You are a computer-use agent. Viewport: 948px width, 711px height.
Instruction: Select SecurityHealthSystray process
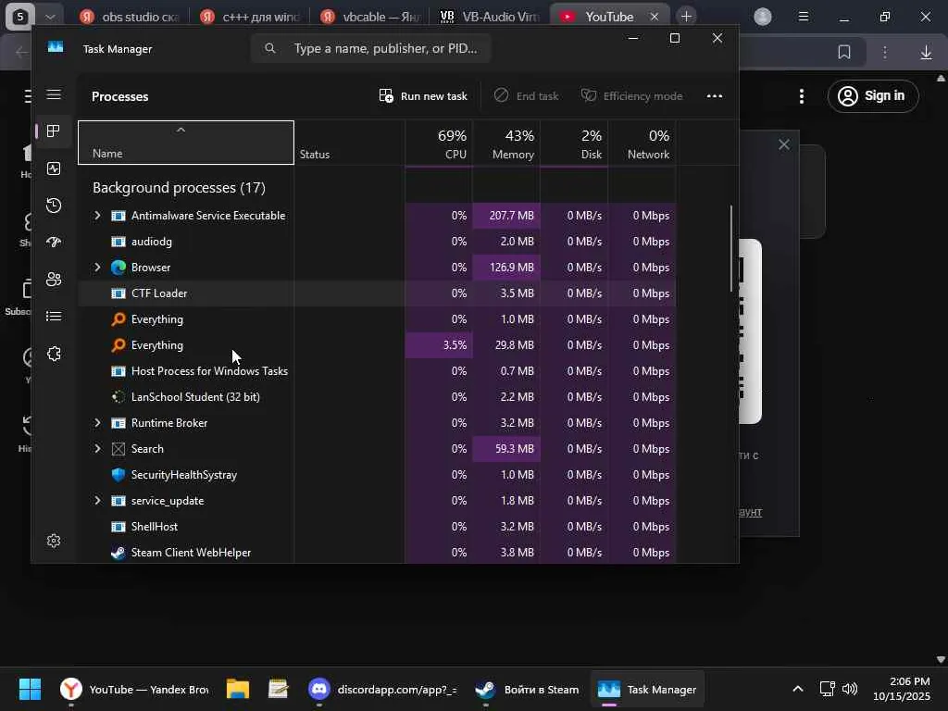[378, 475]
